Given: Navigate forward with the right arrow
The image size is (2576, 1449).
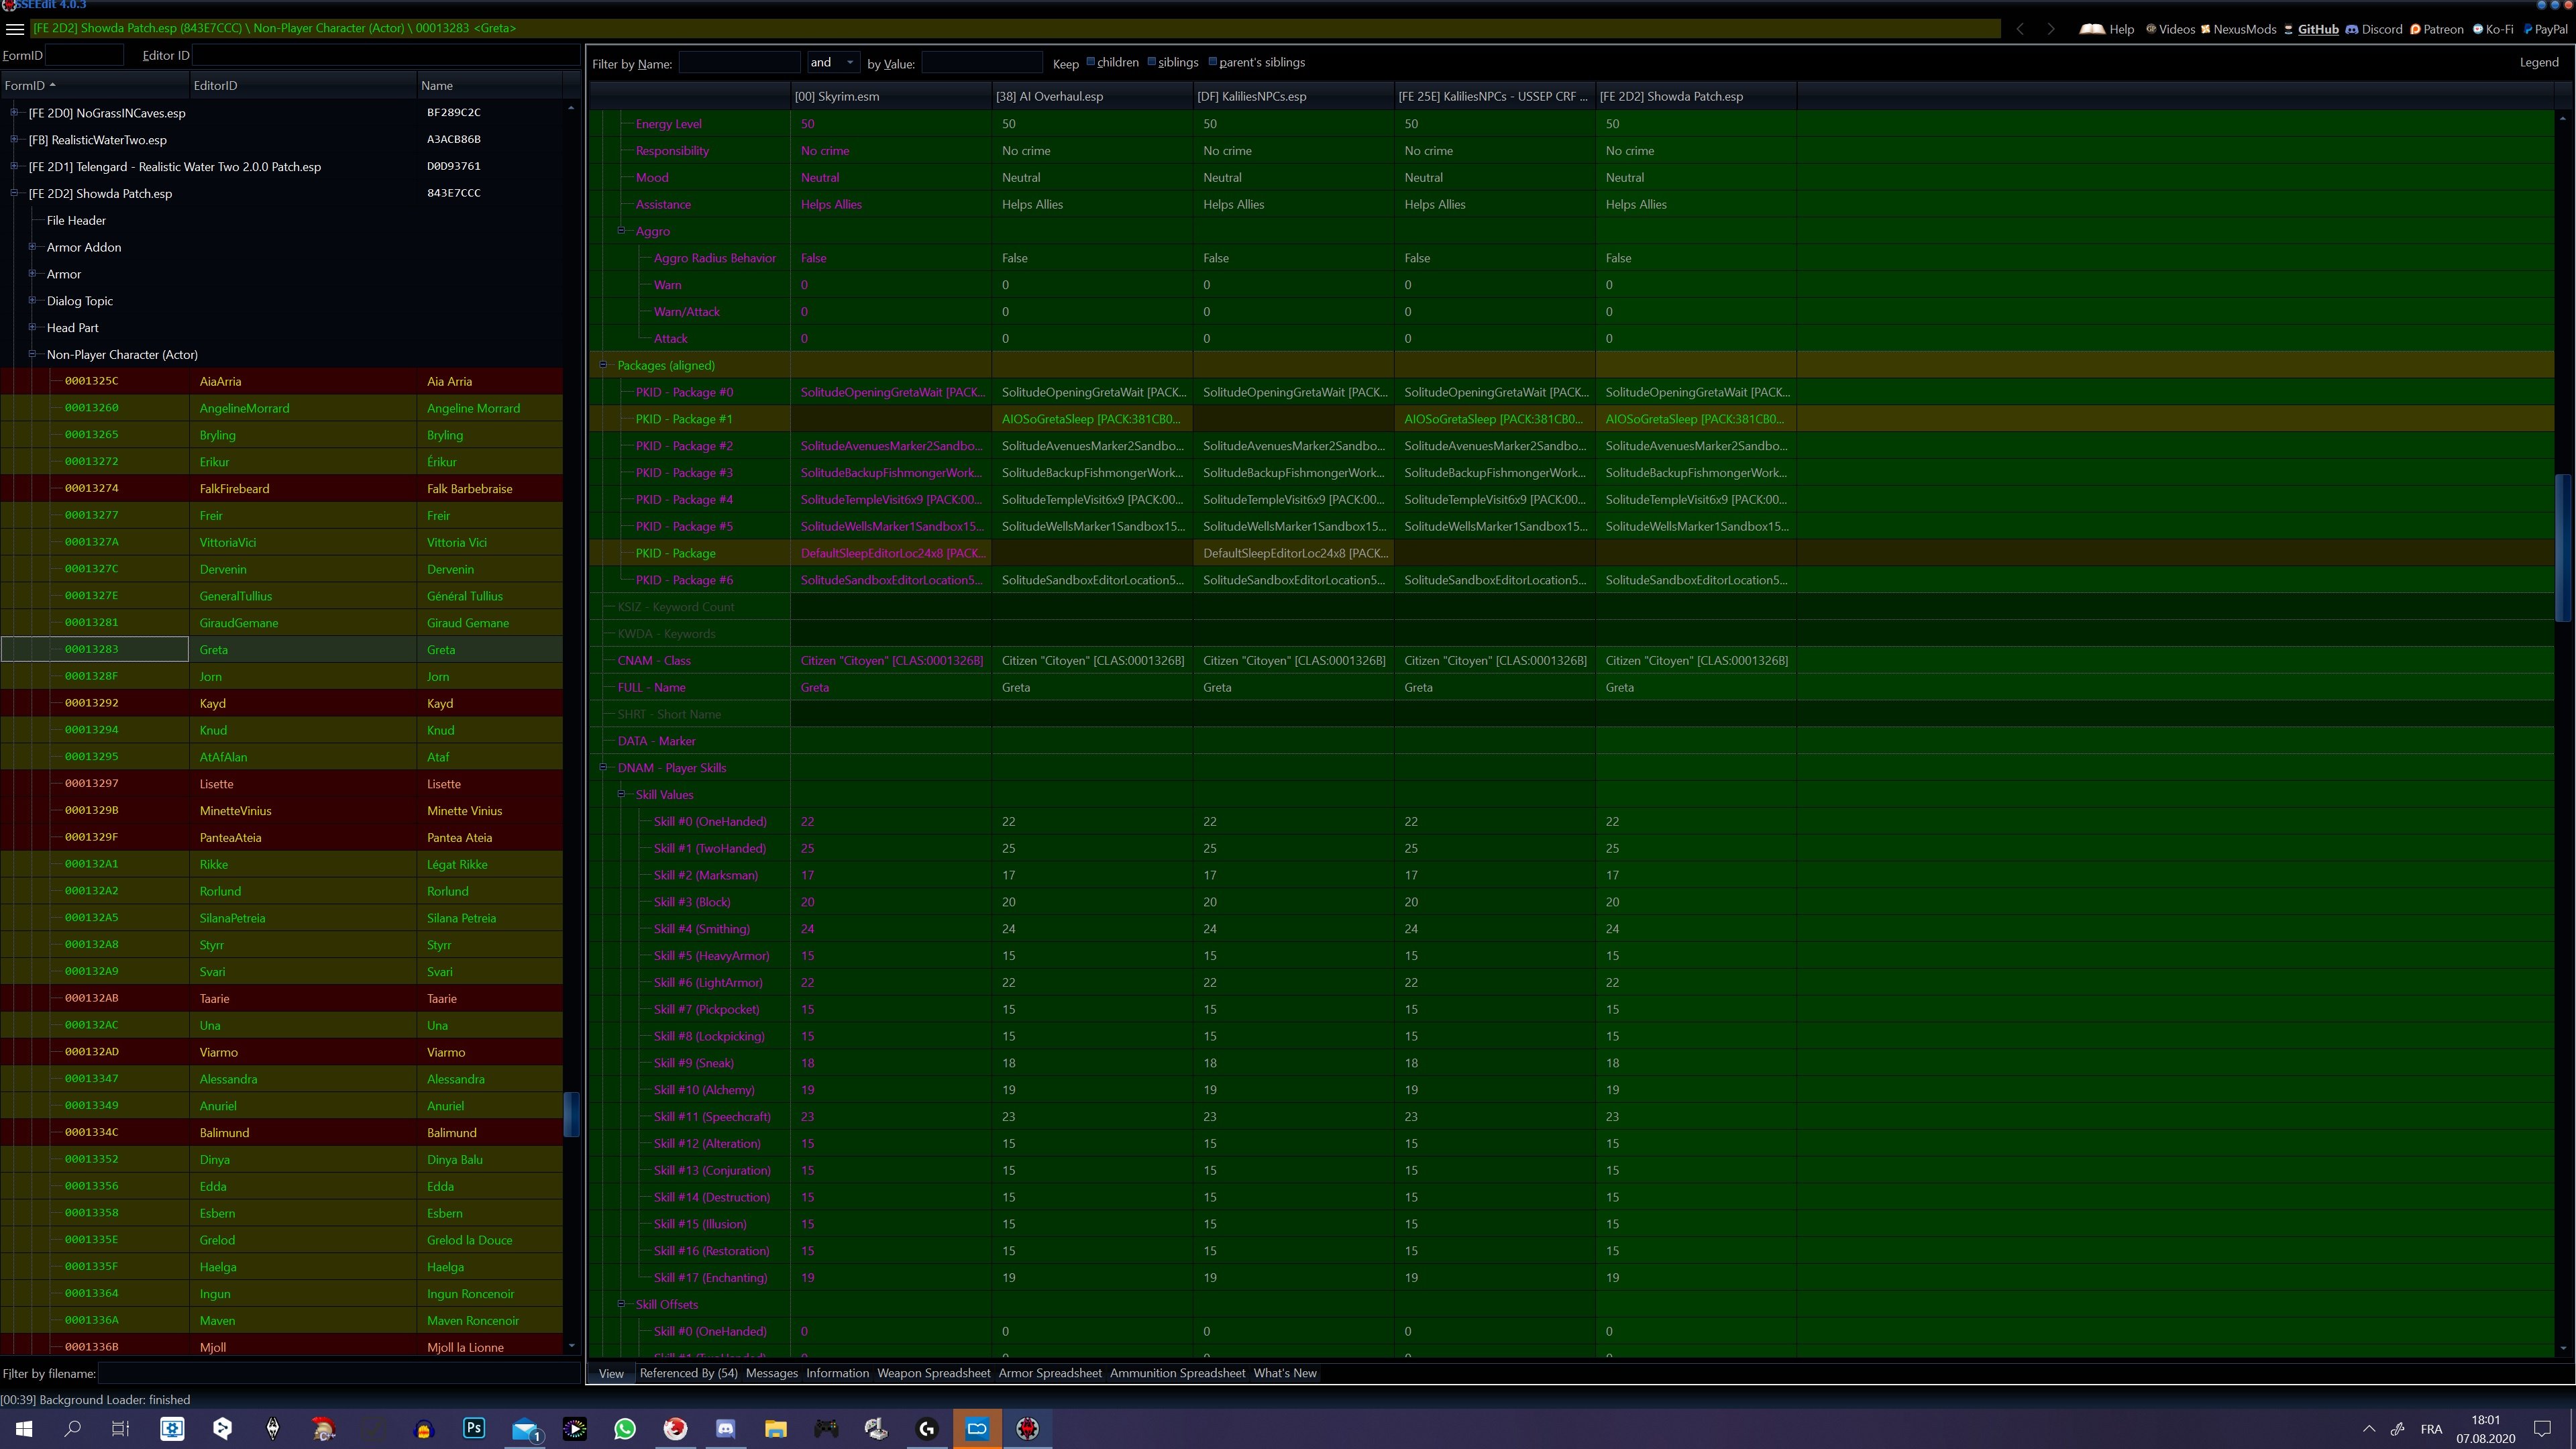Looking at the screenshot, I should (x=2051, y=29).
